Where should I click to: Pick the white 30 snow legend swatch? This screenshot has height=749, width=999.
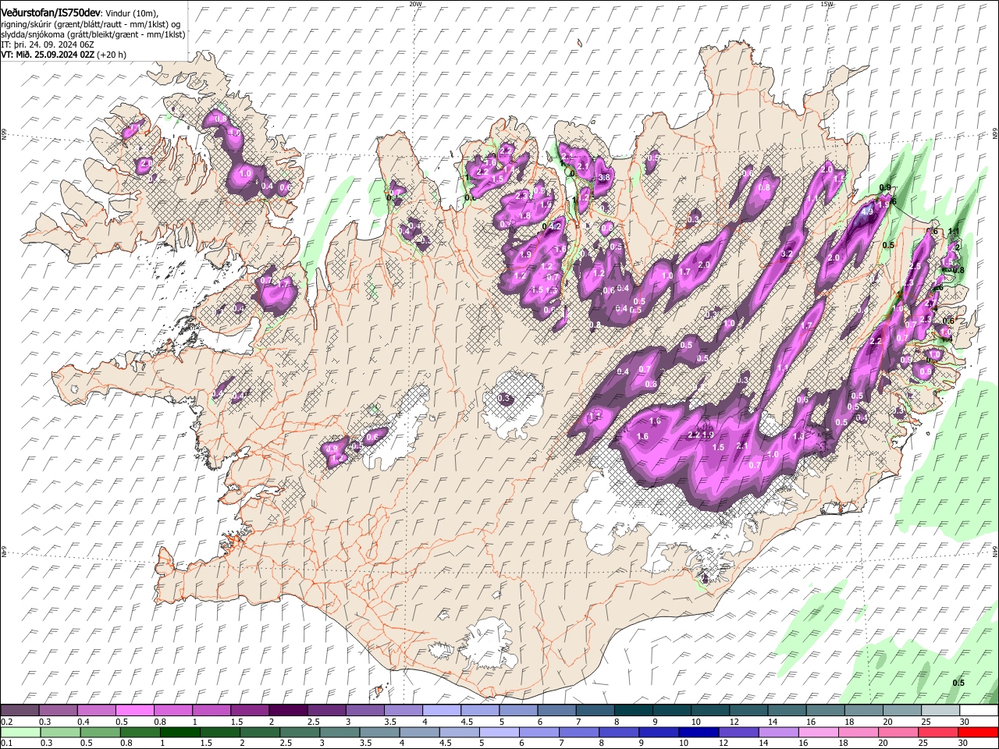pos(978,711)
